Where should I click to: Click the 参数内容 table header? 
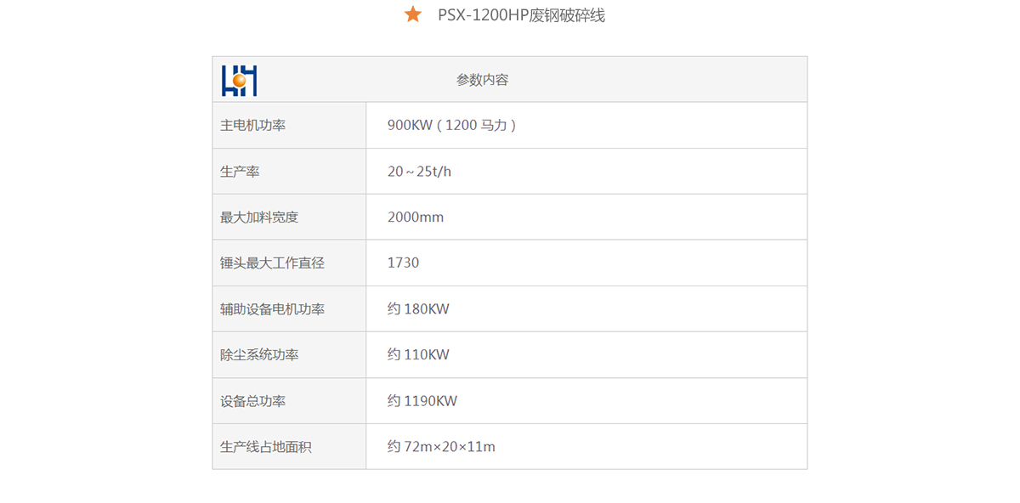tap(482, 80)
